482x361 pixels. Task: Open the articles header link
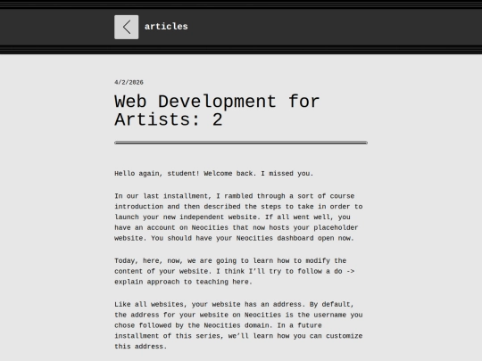pyautogui.click(x=166, y=27)
